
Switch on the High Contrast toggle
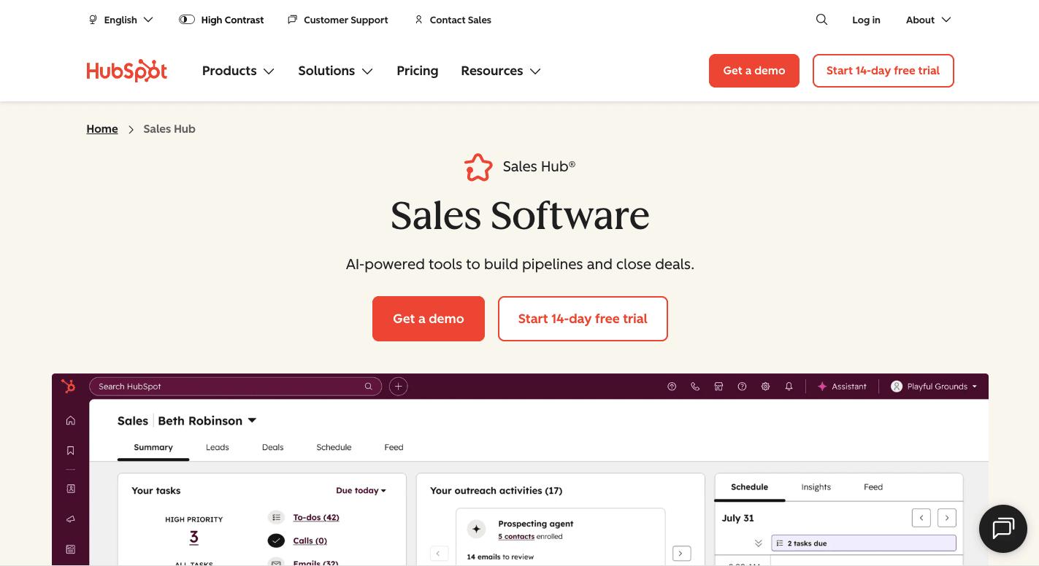tap(187, 20)
